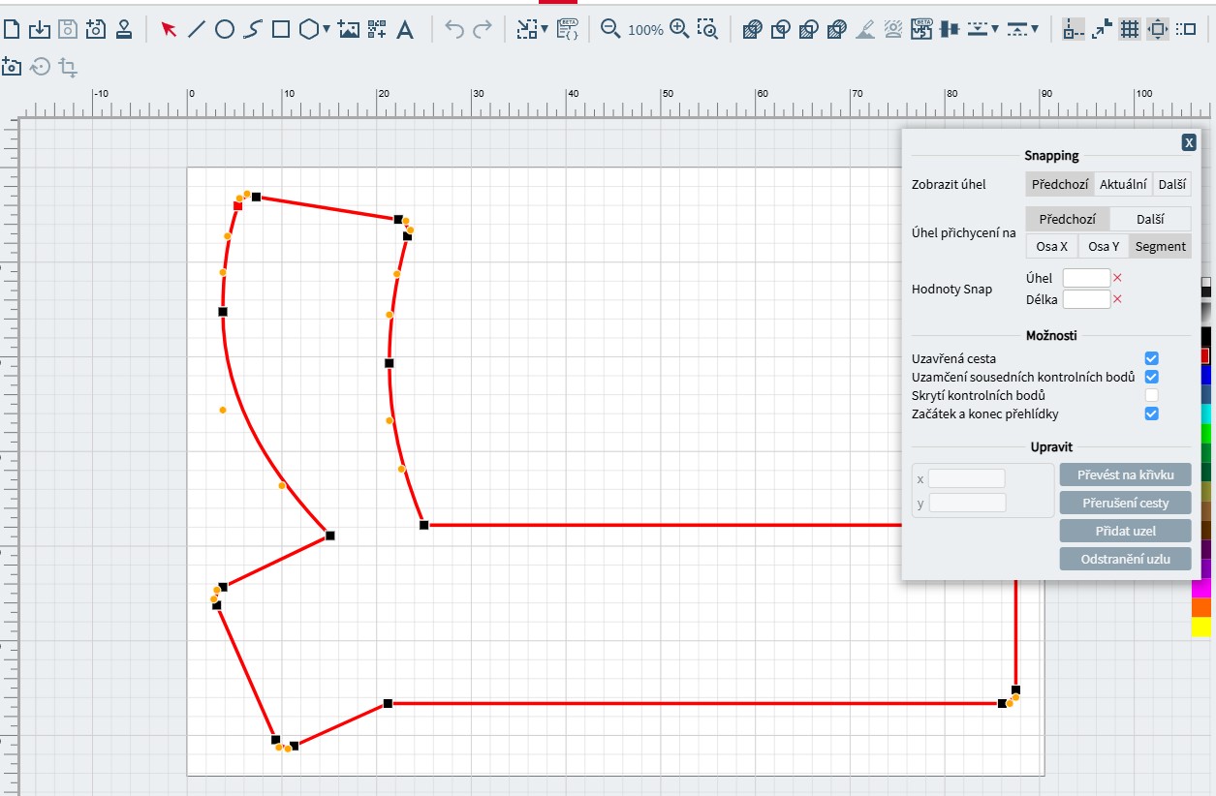
Task: Click the Přidat uzel button
Action: pos(1125,531)
